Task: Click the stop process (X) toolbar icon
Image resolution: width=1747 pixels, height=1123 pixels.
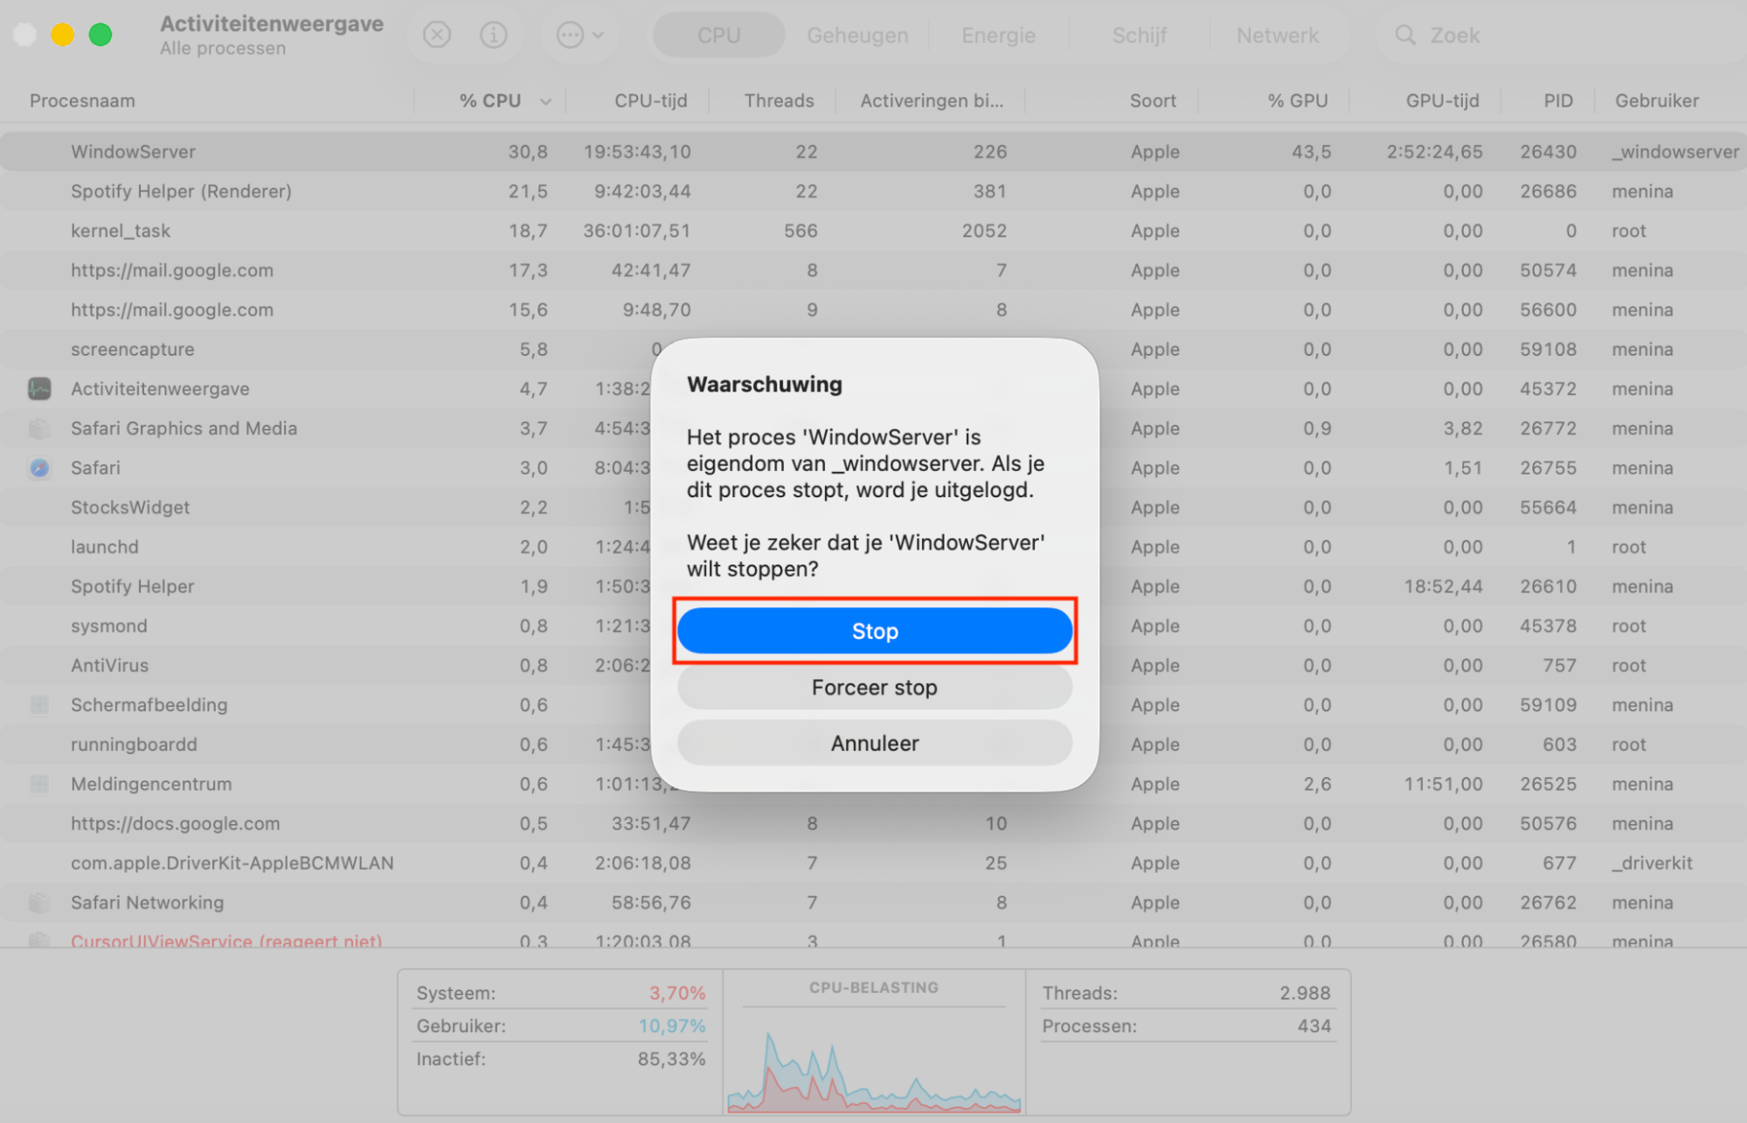Action: 437,35
